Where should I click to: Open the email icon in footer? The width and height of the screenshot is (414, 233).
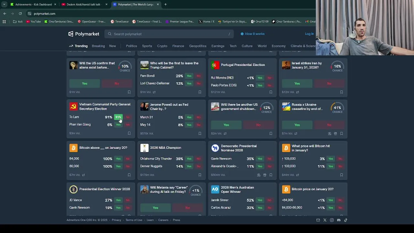[x=318, y=220]
